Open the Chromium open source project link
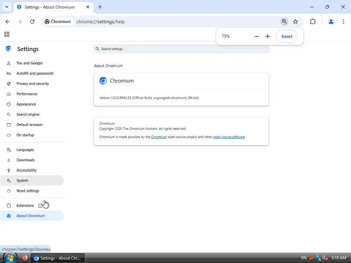The width and height of the screenshot is (351, 263). (159, 137)
